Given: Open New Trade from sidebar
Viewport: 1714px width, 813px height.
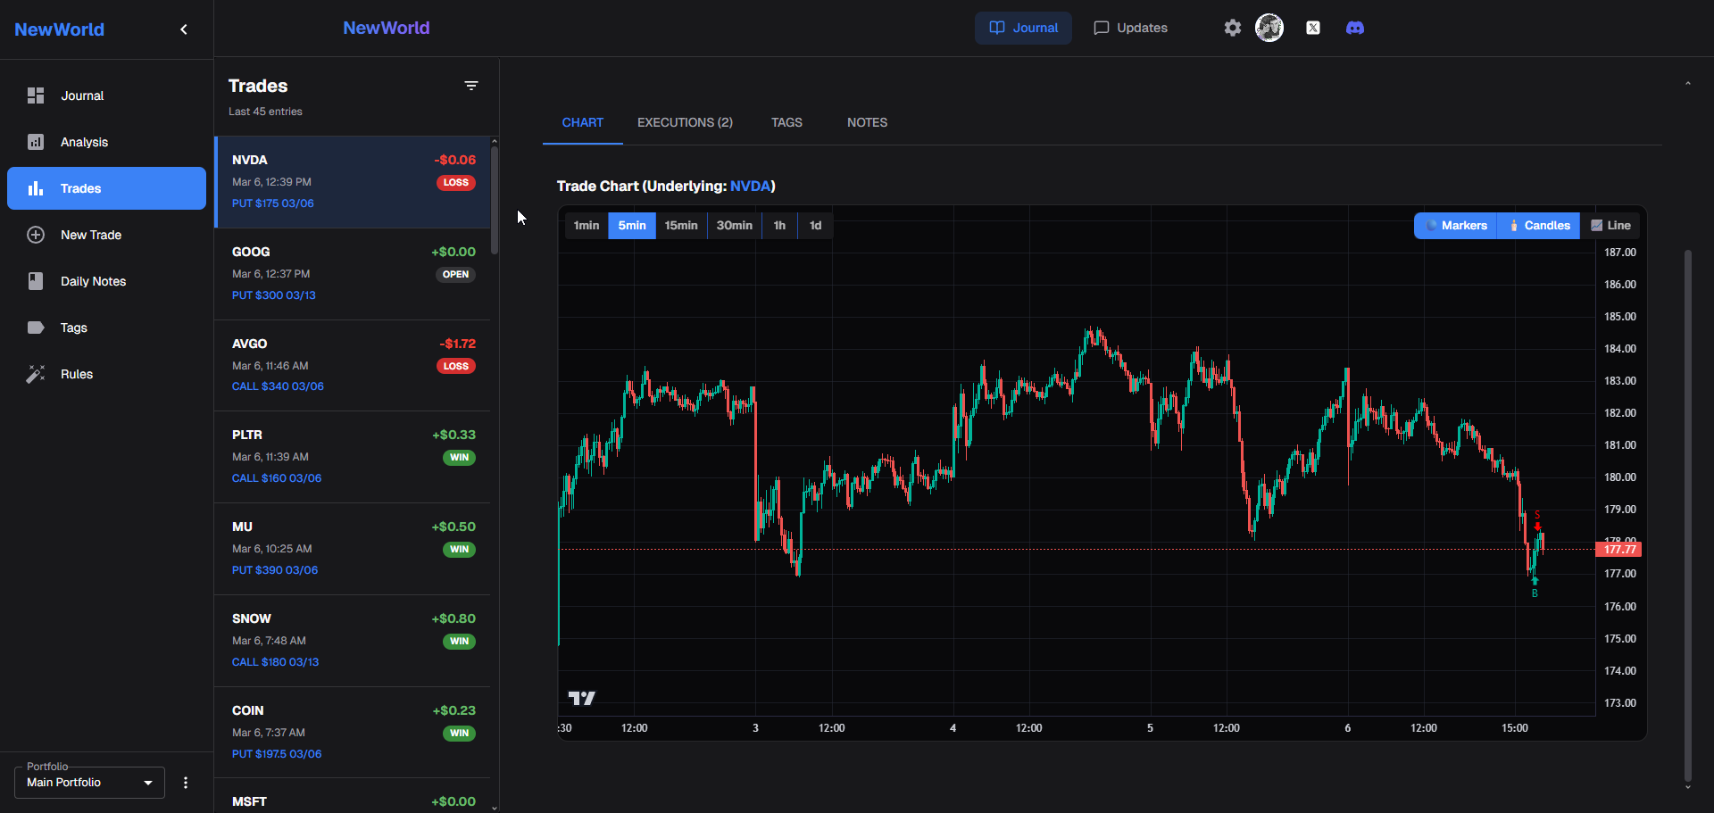Looking at the screenshot, I should coord(91,235).
